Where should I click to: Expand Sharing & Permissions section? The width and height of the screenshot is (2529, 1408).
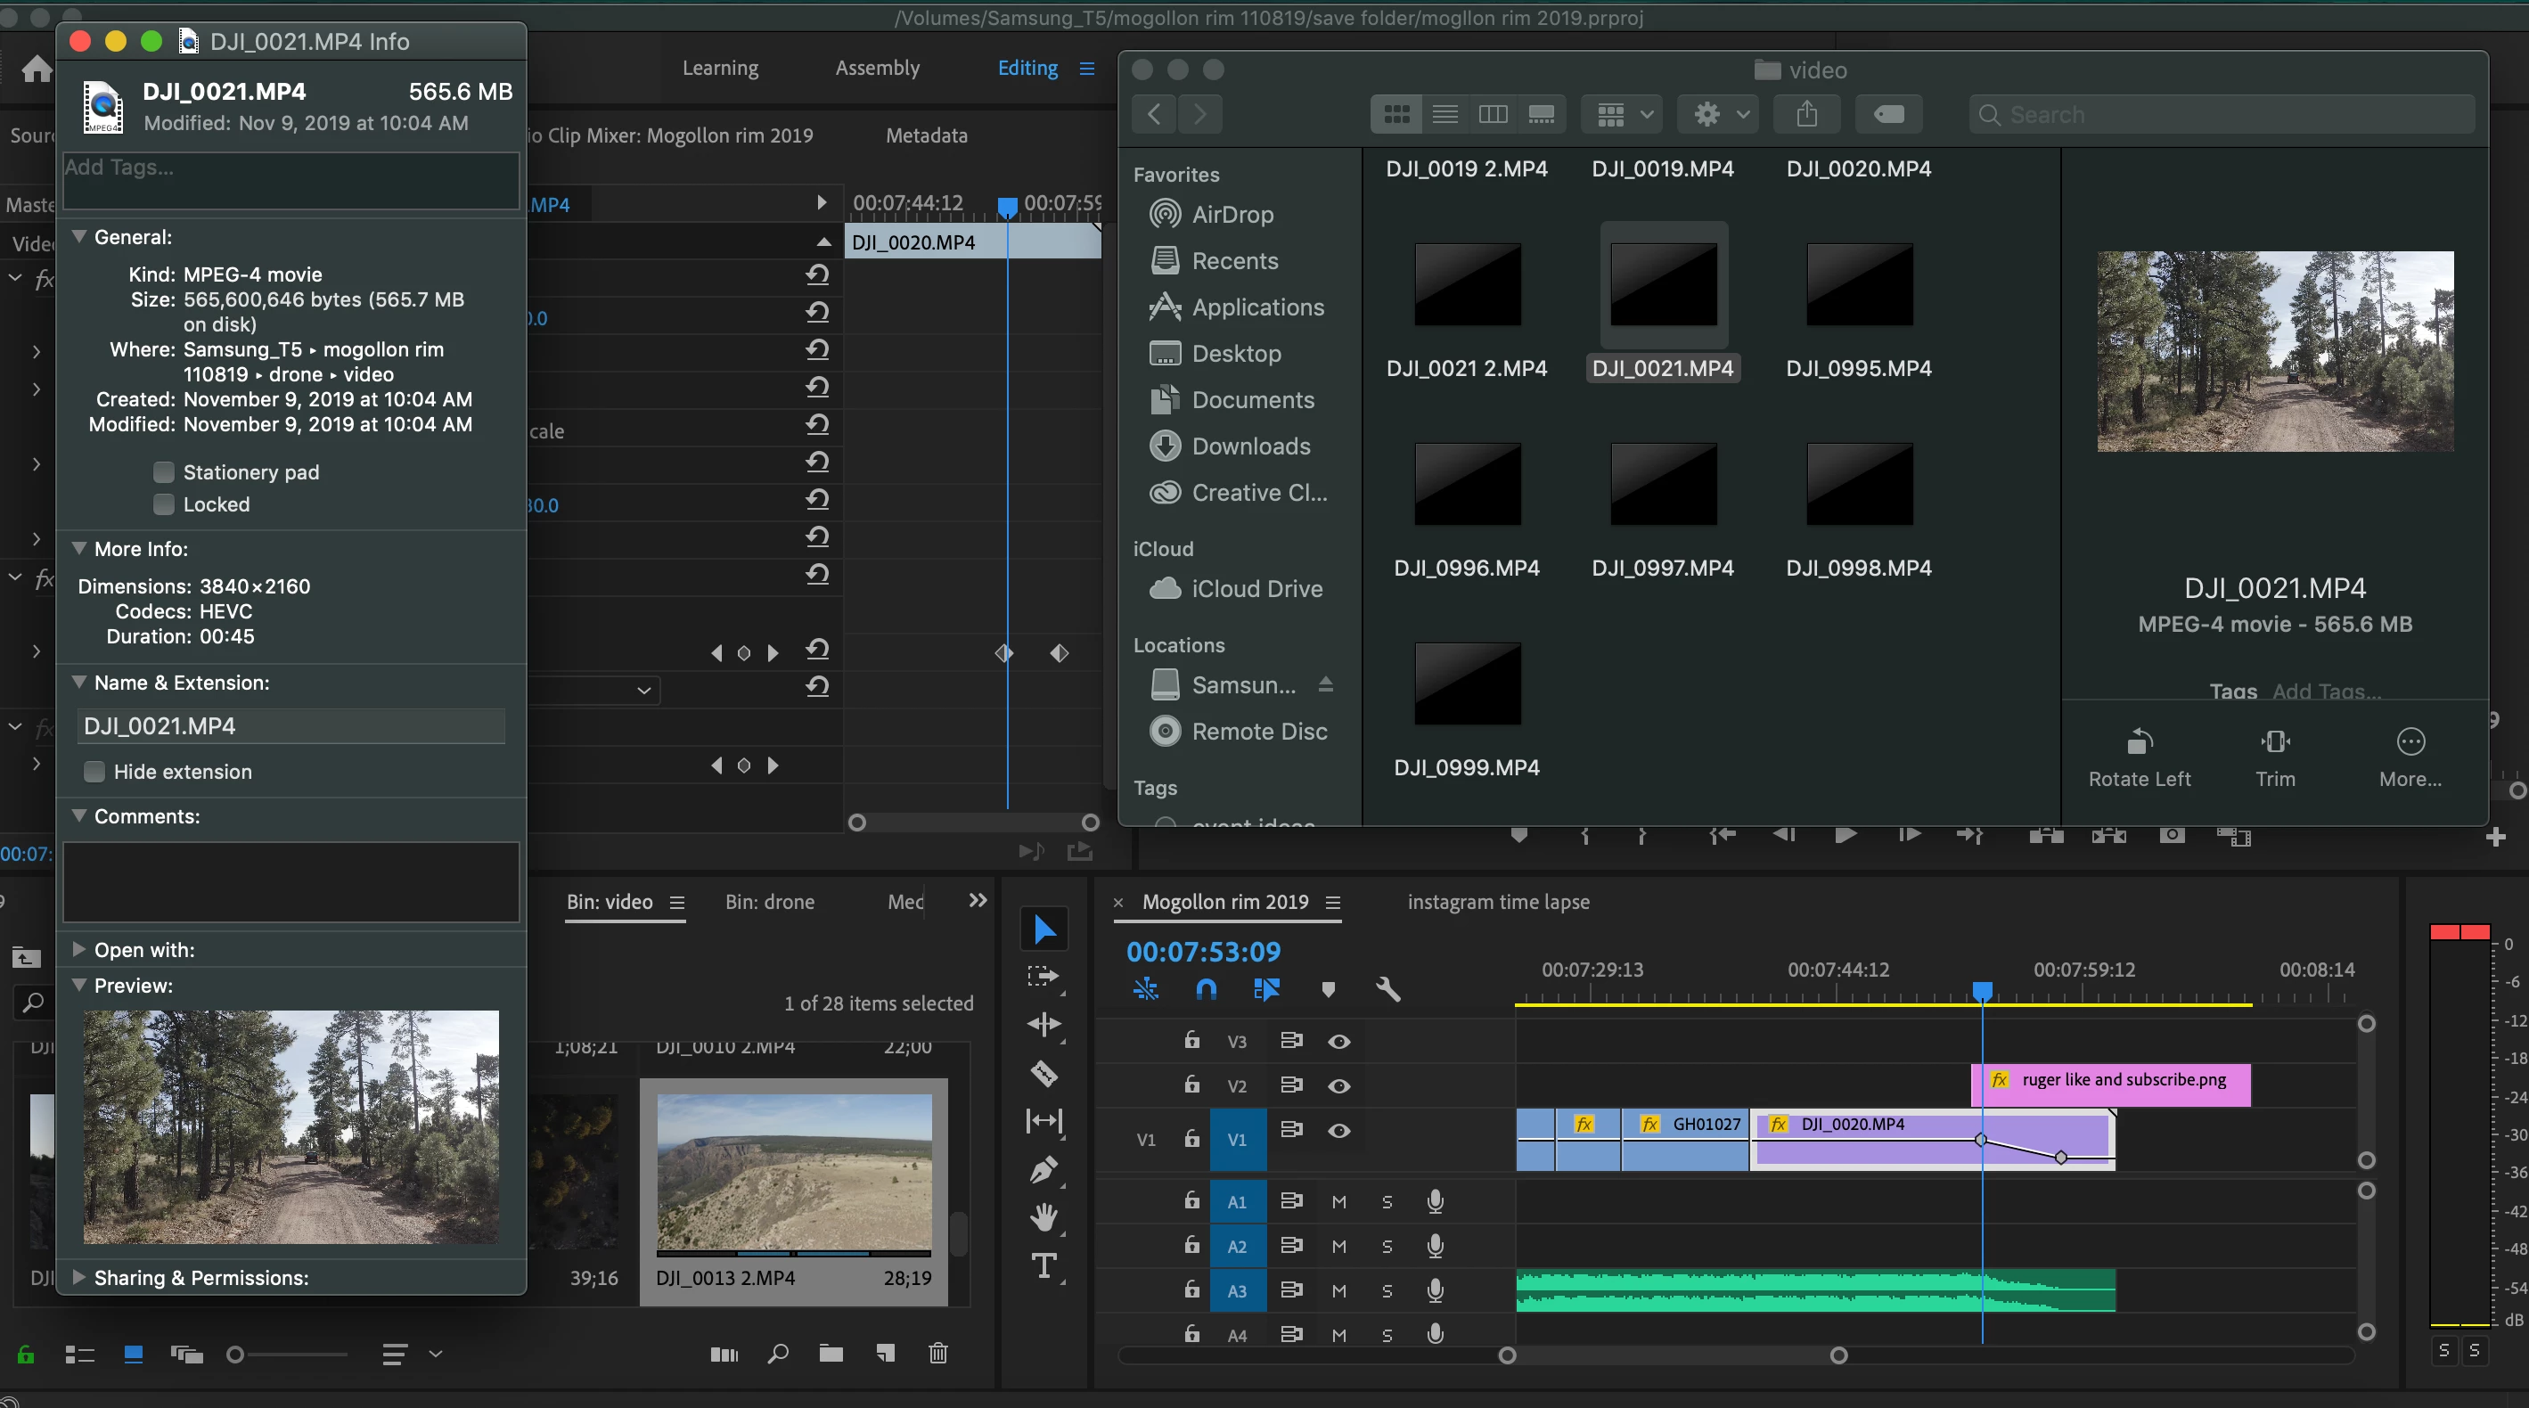(x=79, y=1277)
